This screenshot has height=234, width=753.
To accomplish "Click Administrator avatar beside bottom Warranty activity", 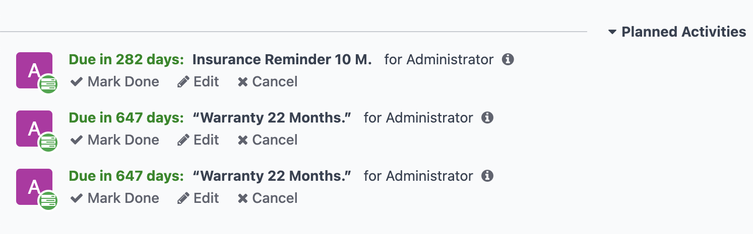I will pos(34,187).
